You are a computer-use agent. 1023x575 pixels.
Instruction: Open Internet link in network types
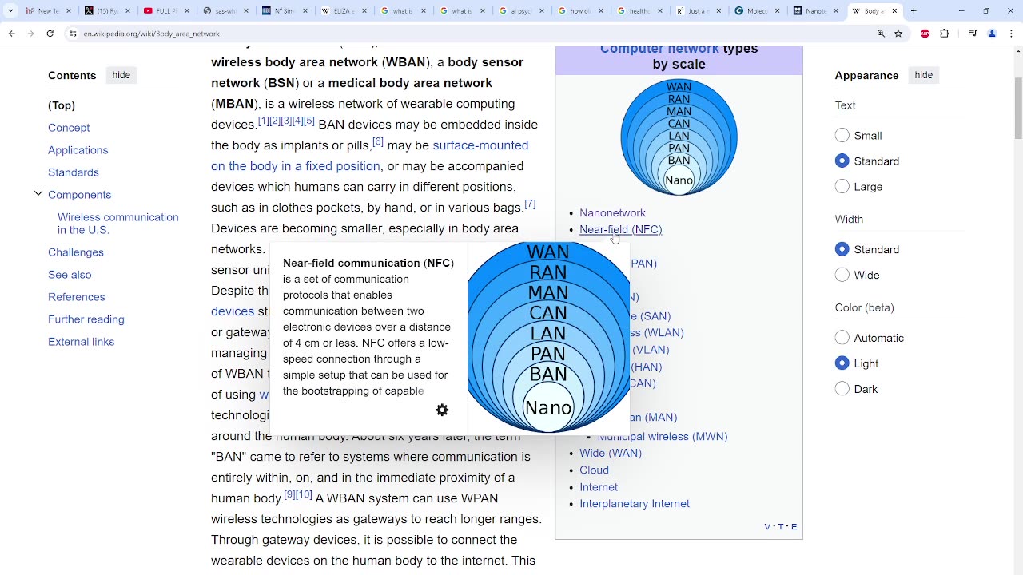point(599,486)
